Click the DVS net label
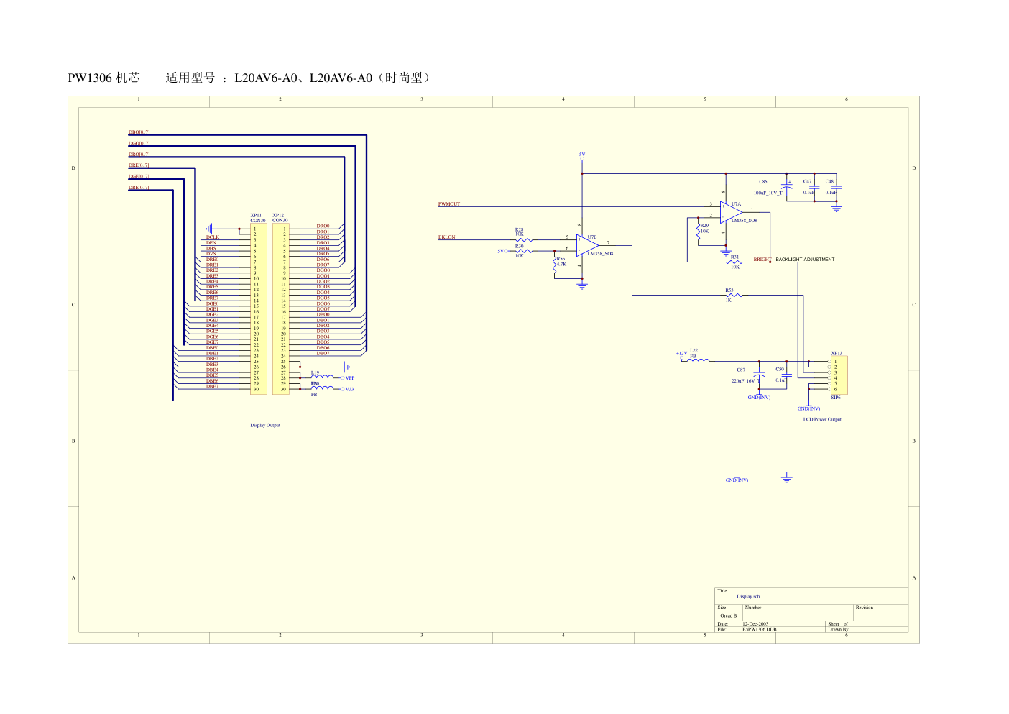The height and width of the screenshot is (714, 1009). pyautogui.click(x=211, y=254)
